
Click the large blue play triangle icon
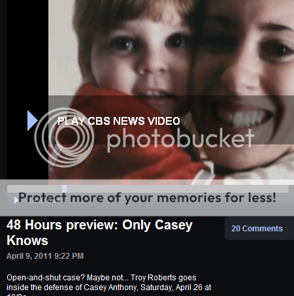[x=33, y=121]
